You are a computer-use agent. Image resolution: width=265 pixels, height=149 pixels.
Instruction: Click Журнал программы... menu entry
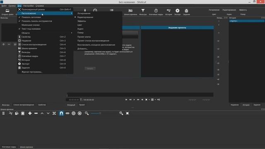(32, 72)
